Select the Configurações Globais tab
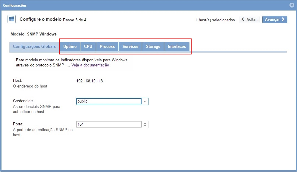Image resolution: width=297 pixels, height=172 pixels. (34, 47)
